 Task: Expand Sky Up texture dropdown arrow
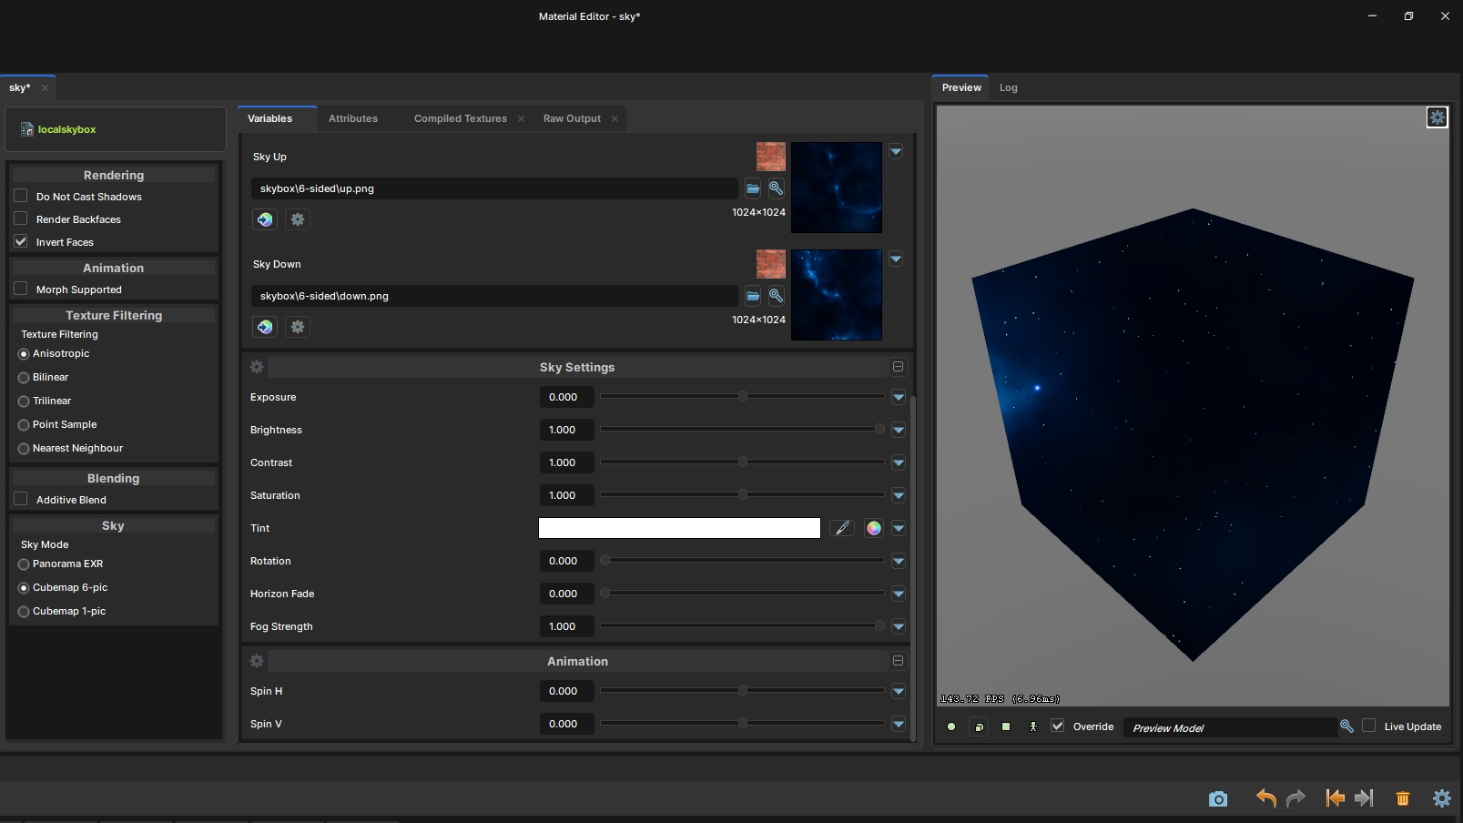(x=896, y=152)
